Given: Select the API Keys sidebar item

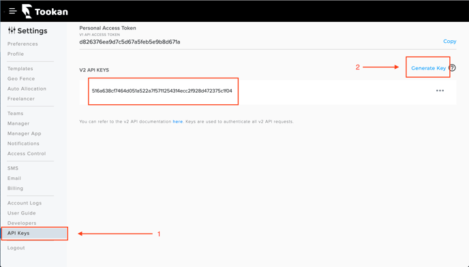Looking at the screenshot, I should (34, 233).
